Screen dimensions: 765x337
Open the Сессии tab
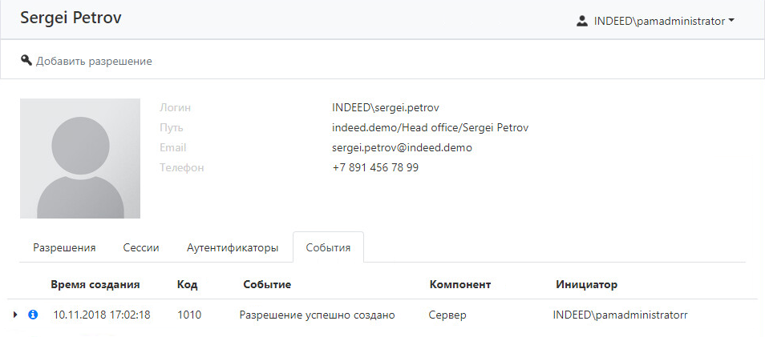140,247
